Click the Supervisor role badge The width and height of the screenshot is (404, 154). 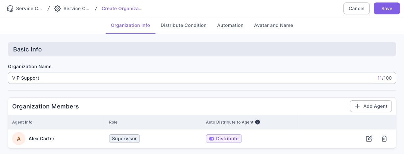pos(124,139)
